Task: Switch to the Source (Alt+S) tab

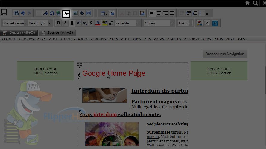Action: (57, 32)
